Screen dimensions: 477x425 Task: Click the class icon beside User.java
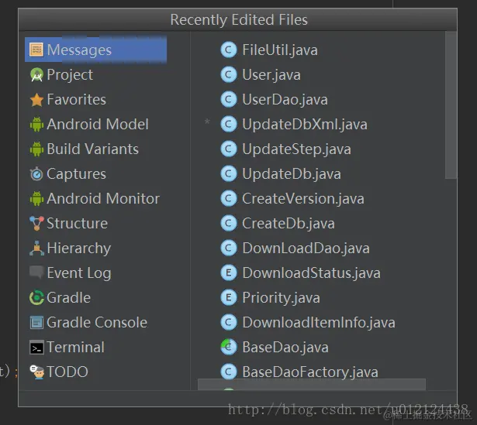tap(229, 74)
